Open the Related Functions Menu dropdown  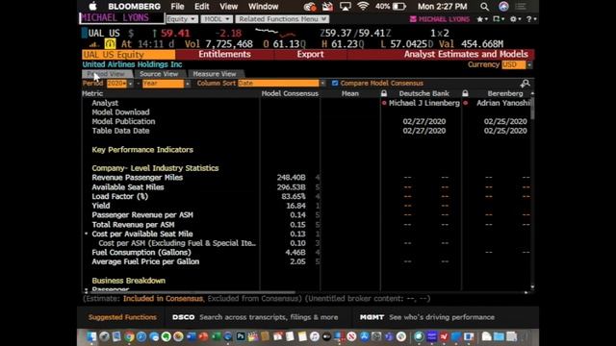(282, 19)
